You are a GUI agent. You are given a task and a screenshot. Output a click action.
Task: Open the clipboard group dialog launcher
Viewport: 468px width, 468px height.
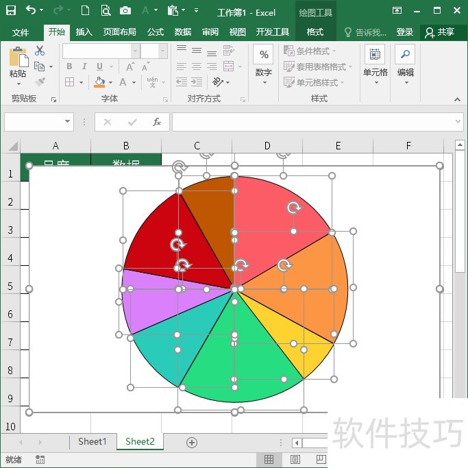coord(53,99)
